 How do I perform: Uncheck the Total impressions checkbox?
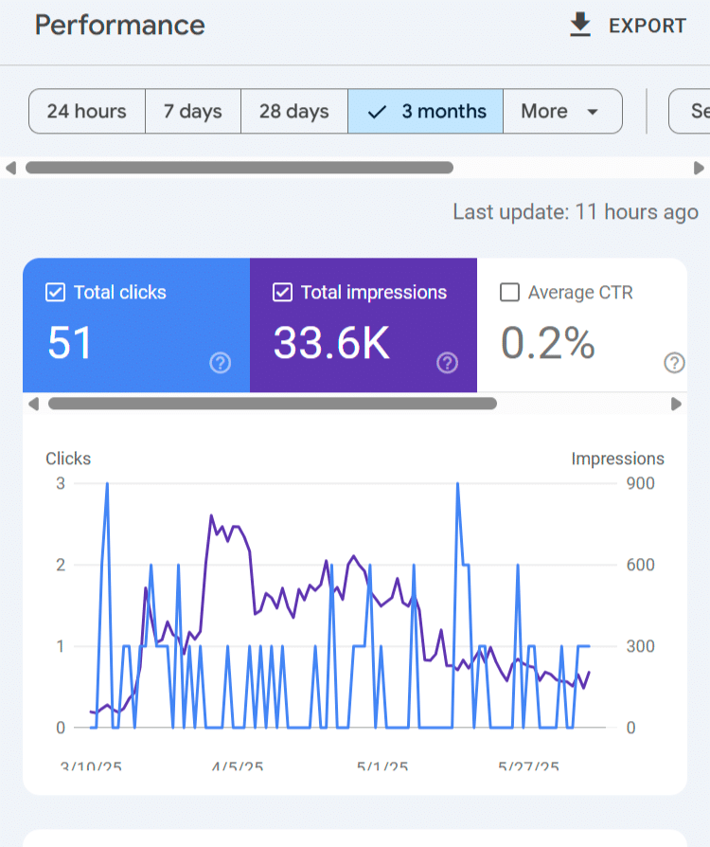(282, 293)
